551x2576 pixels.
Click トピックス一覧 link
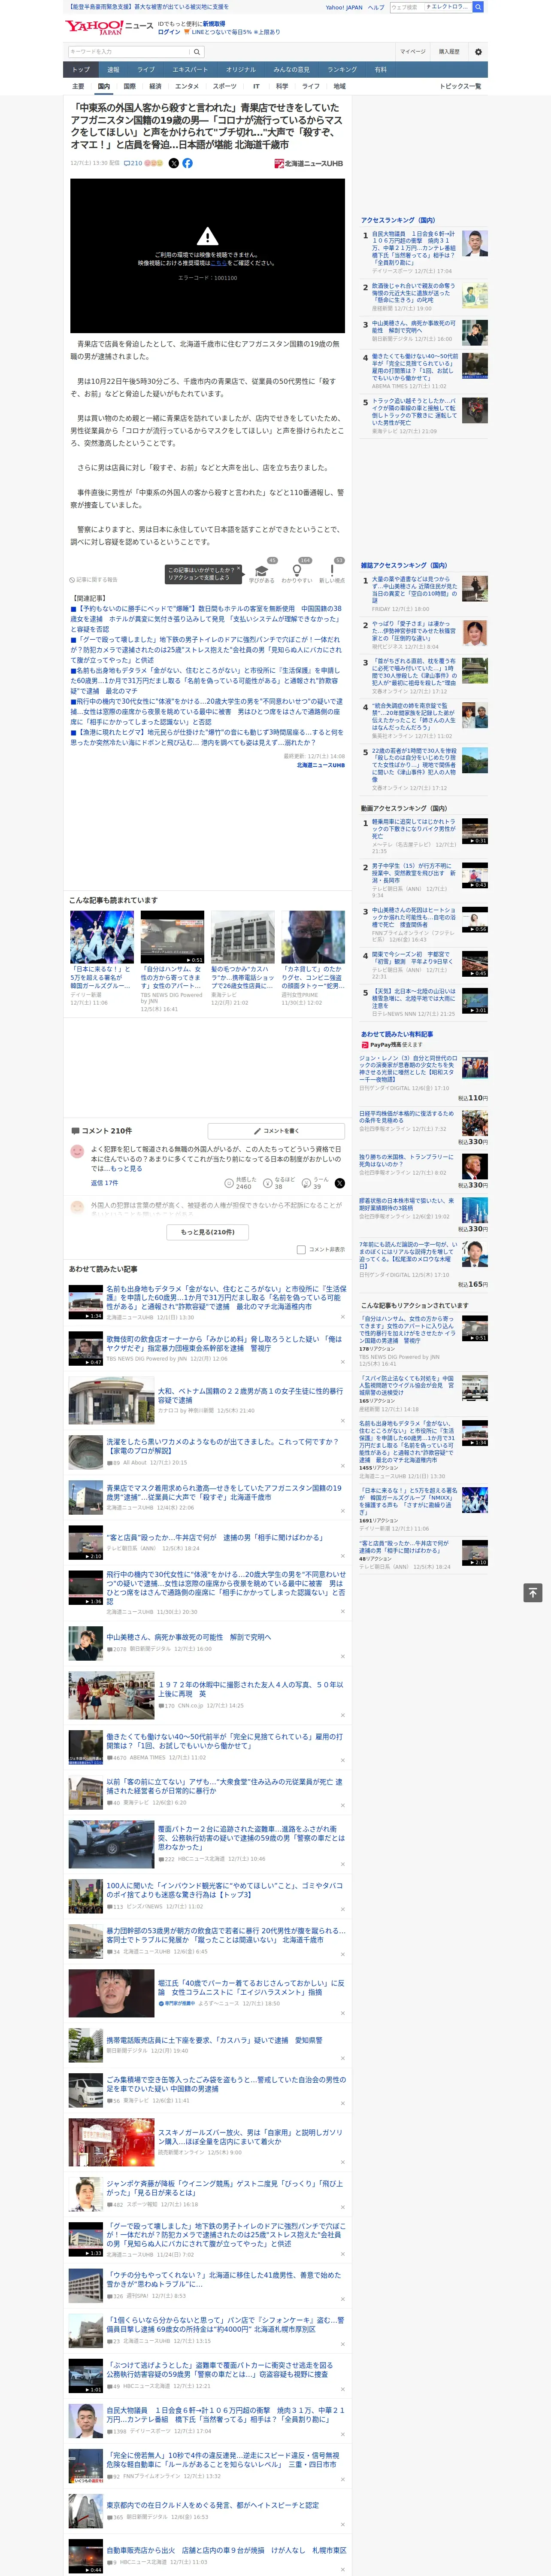(x=460, y=86)
